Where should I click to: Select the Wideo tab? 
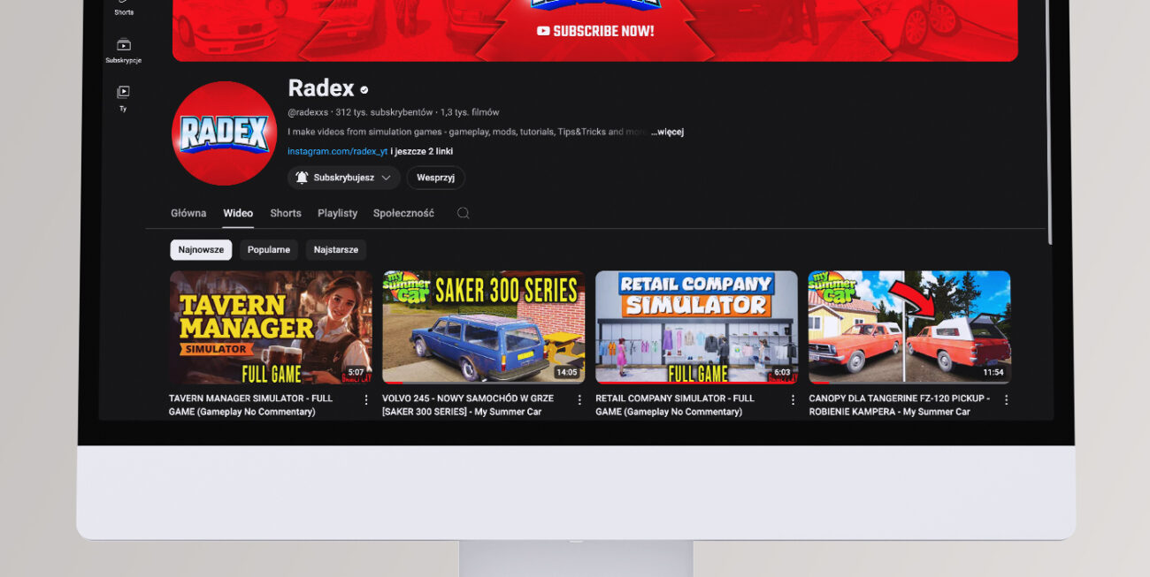point(238,213)
